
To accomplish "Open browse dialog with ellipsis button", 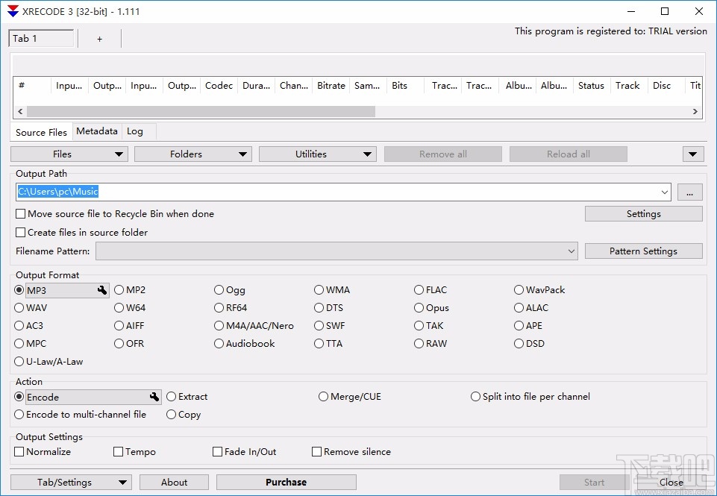I will (x=689, y=192).
